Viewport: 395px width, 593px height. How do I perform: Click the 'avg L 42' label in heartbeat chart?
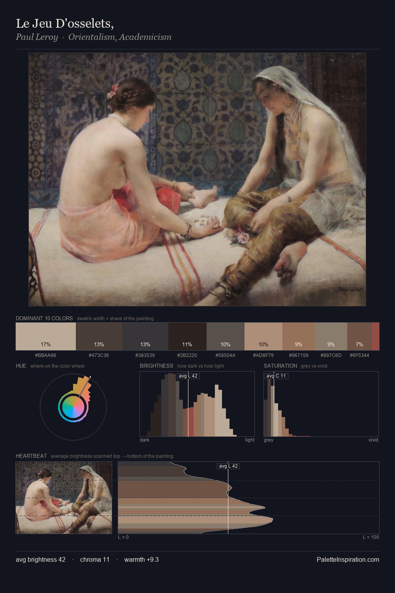pyautogui.click(x=228, y=466)
